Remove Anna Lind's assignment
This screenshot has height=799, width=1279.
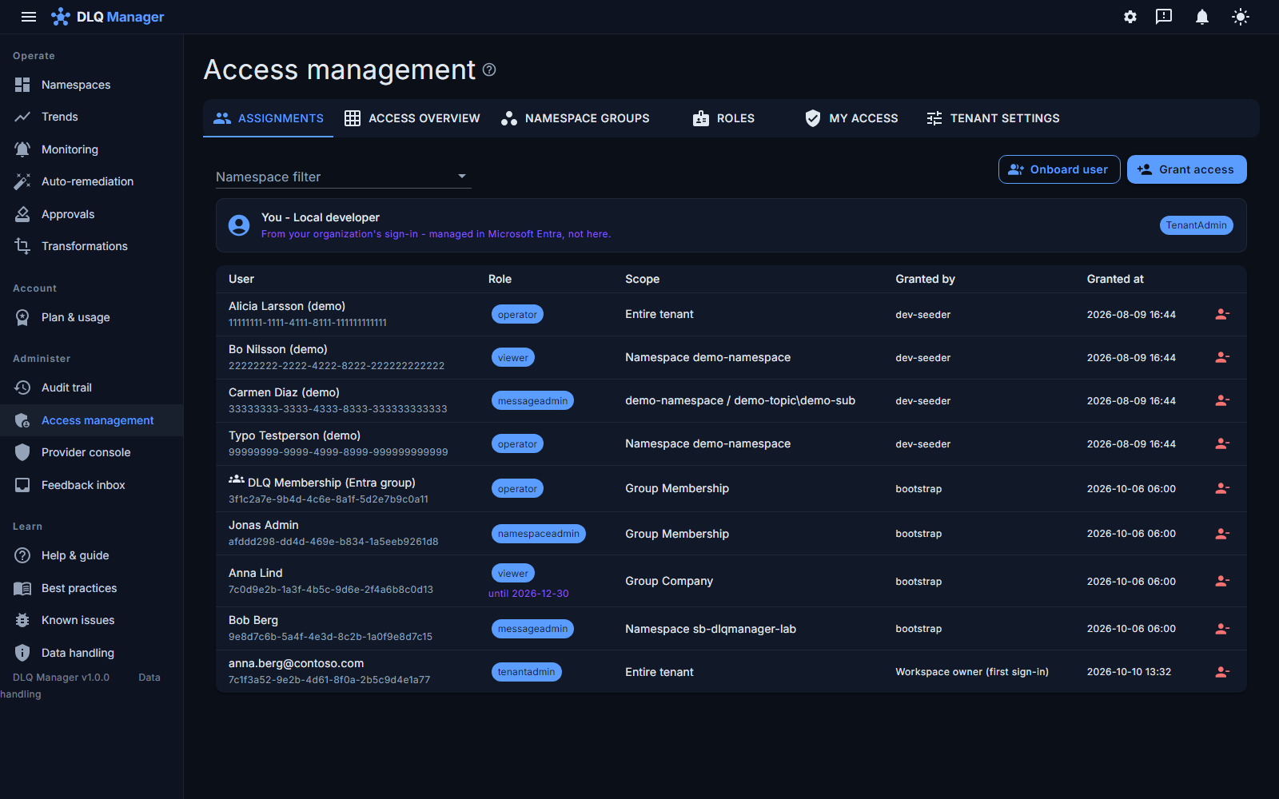tap(1222, 582)
